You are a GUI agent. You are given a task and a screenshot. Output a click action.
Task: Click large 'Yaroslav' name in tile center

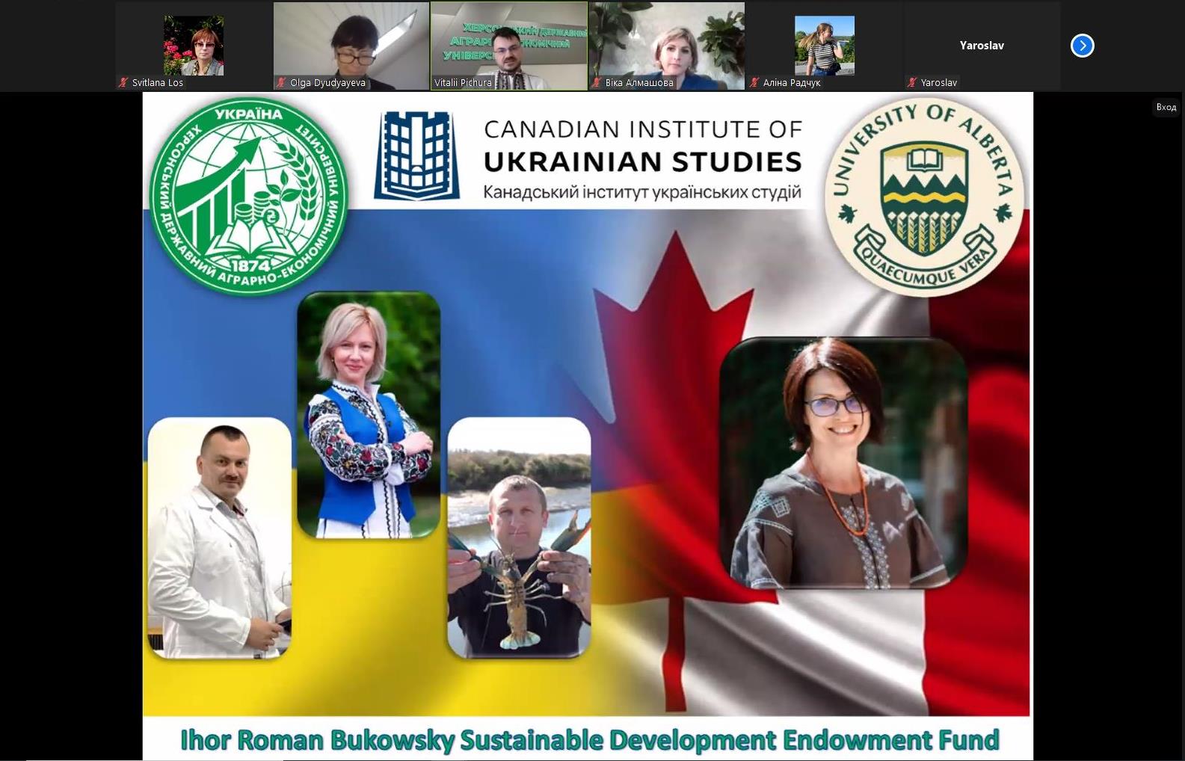pyautogui.click(x=982, y=46)
